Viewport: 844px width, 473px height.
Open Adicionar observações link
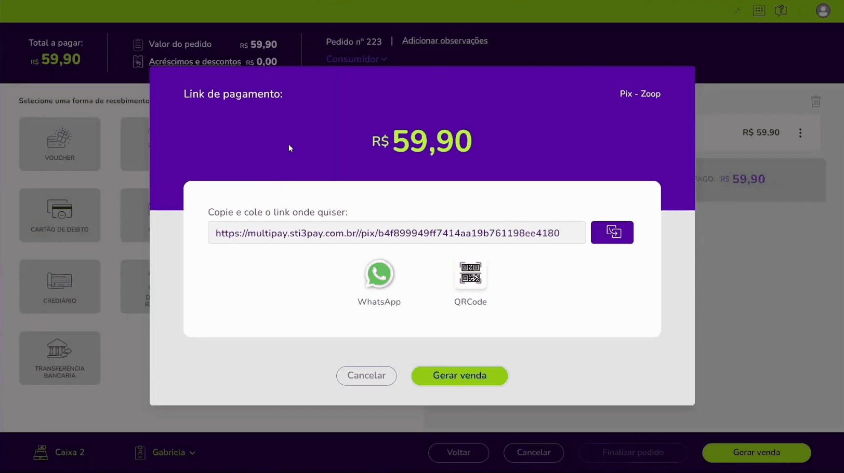[x=445, y=40]
